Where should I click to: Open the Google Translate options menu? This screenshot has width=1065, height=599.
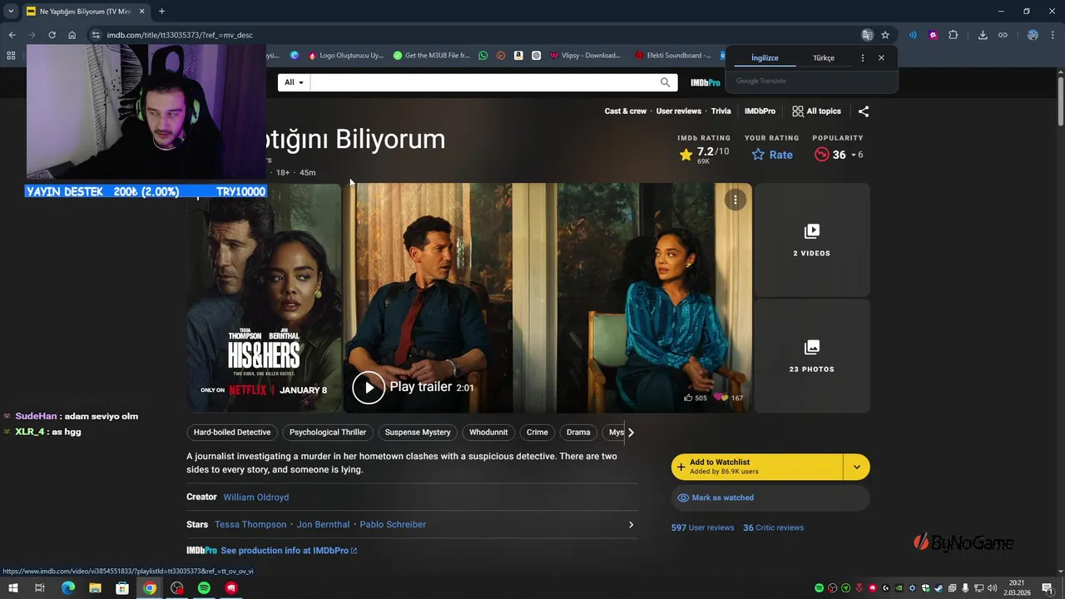pos(862,58)
